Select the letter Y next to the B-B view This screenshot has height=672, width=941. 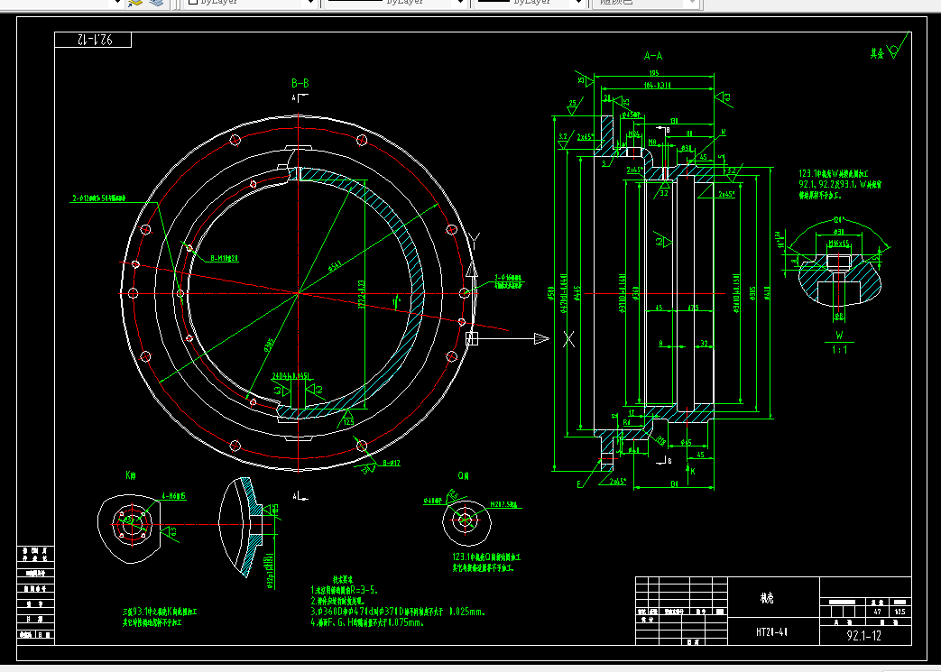pos(474,242)
